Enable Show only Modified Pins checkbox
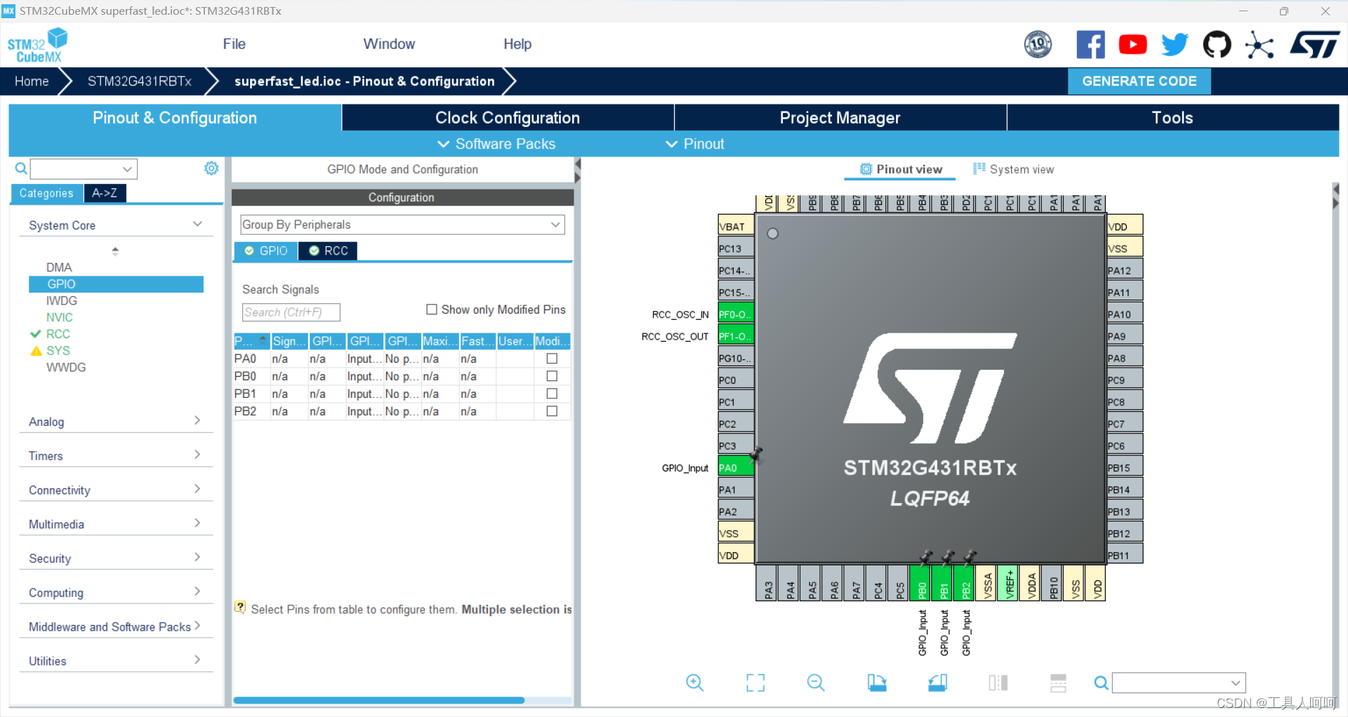This screenshot has width=1348, height=717. pyautogui.click(x=432, y=309)
